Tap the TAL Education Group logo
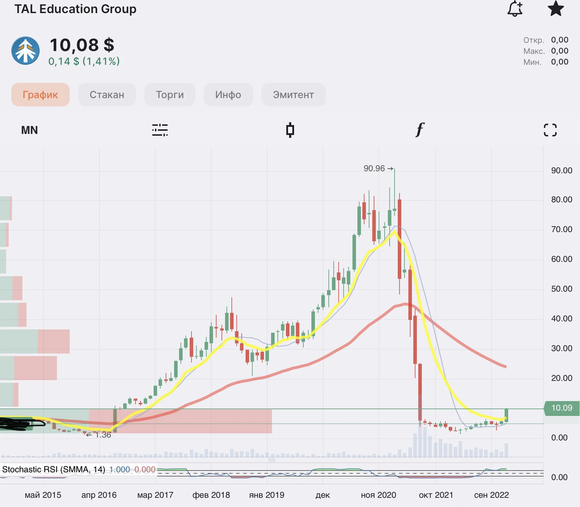580x507 pixels. pyautogui.click(x=25, y=51)
